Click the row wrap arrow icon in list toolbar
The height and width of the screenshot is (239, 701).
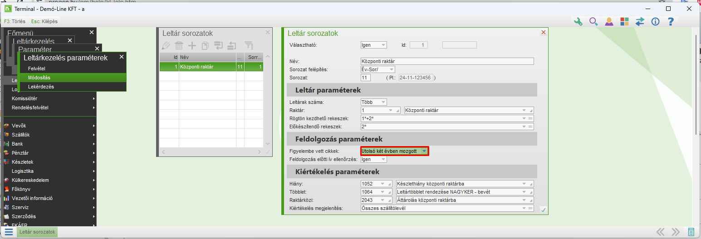[219, 45]
